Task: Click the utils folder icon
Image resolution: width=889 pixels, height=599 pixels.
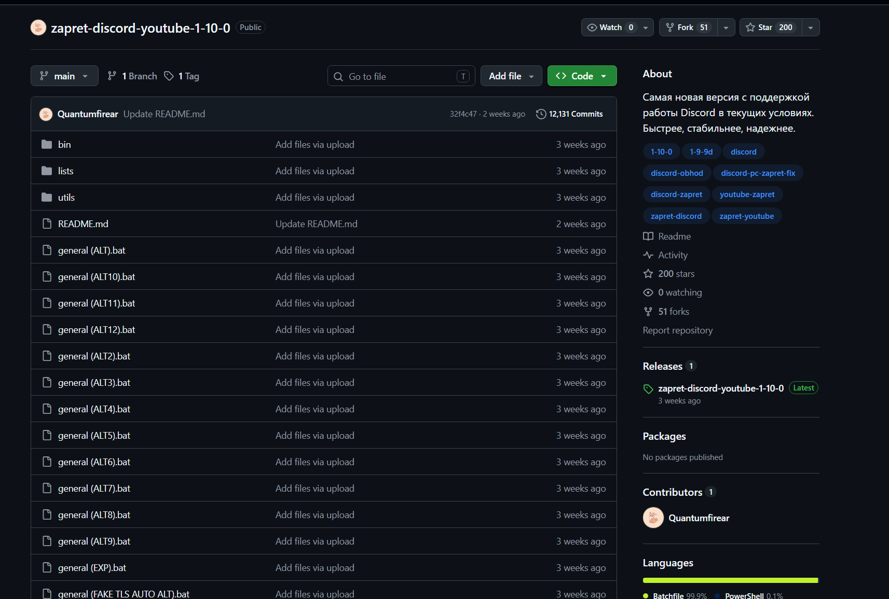Action: tap(47, 198)
